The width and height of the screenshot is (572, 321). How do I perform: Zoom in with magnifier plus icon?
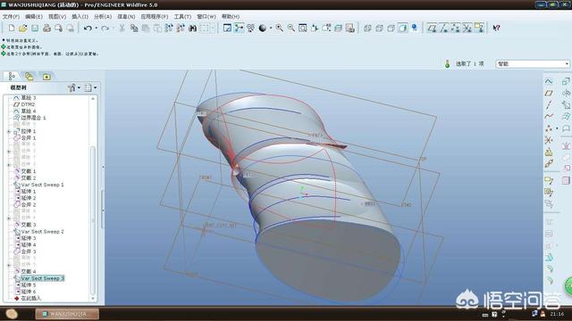pos(280,28)
